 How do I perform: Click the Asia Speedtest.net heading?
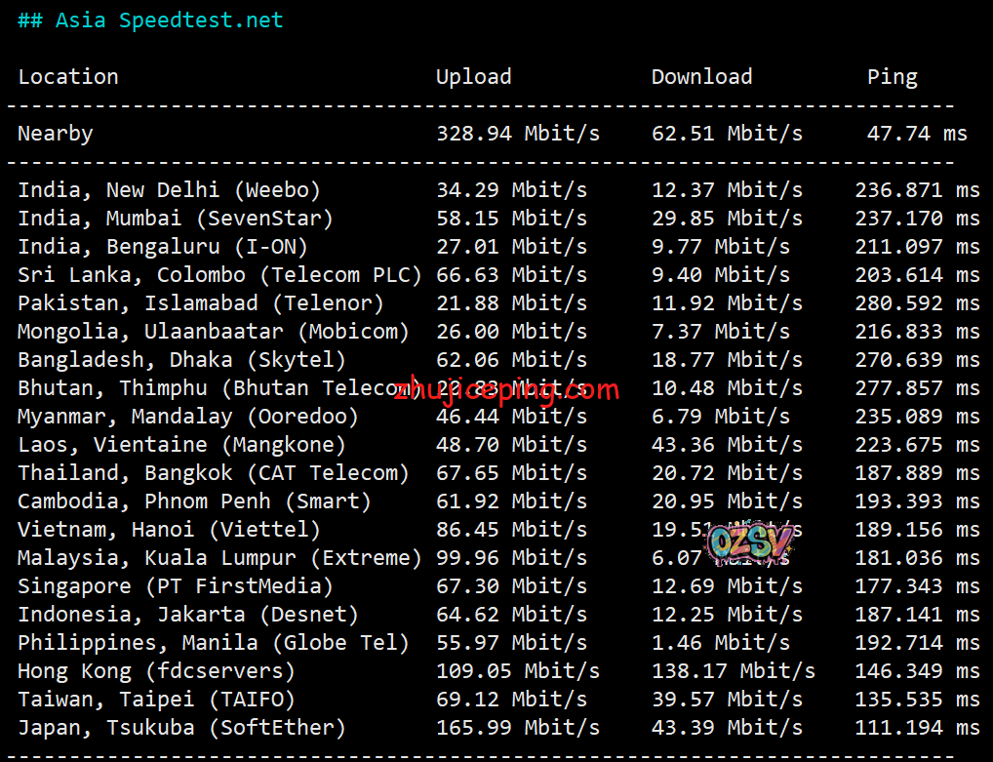[x=151, y=20]
